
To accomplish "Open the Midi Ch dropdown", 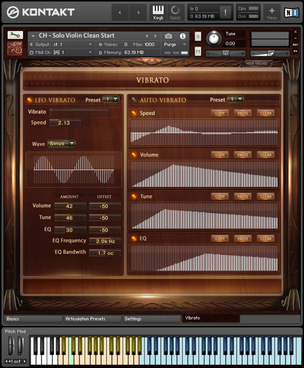I will tap(61, 52).
